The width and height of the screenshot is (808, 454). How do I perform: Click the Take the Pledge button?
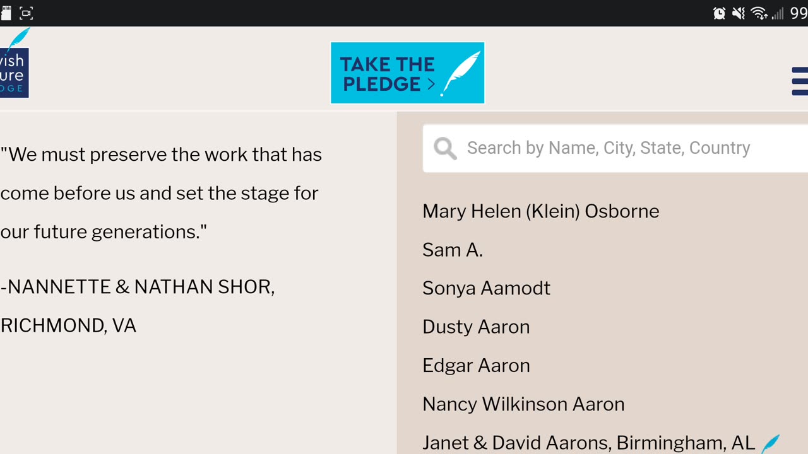pos(407,73)
